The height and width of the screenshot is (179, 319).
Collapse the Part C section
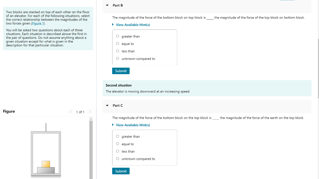click(x=107, y=105)
